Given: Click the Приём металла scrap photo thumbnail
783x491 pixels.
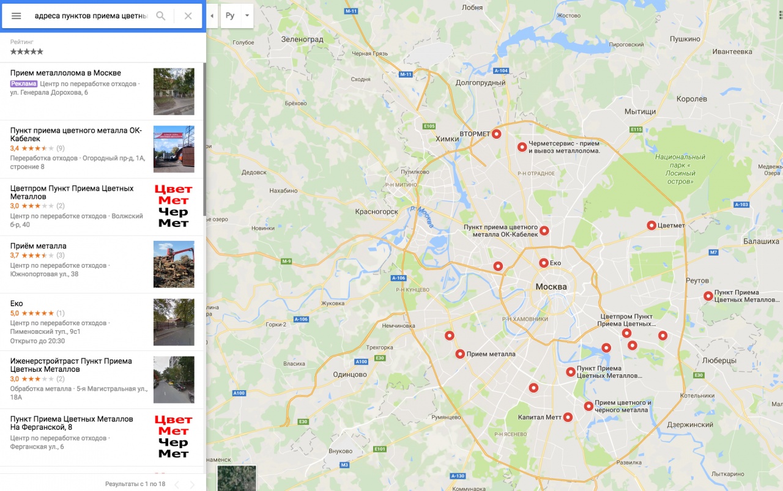Looking at the screenshot, I should point(174,264).
